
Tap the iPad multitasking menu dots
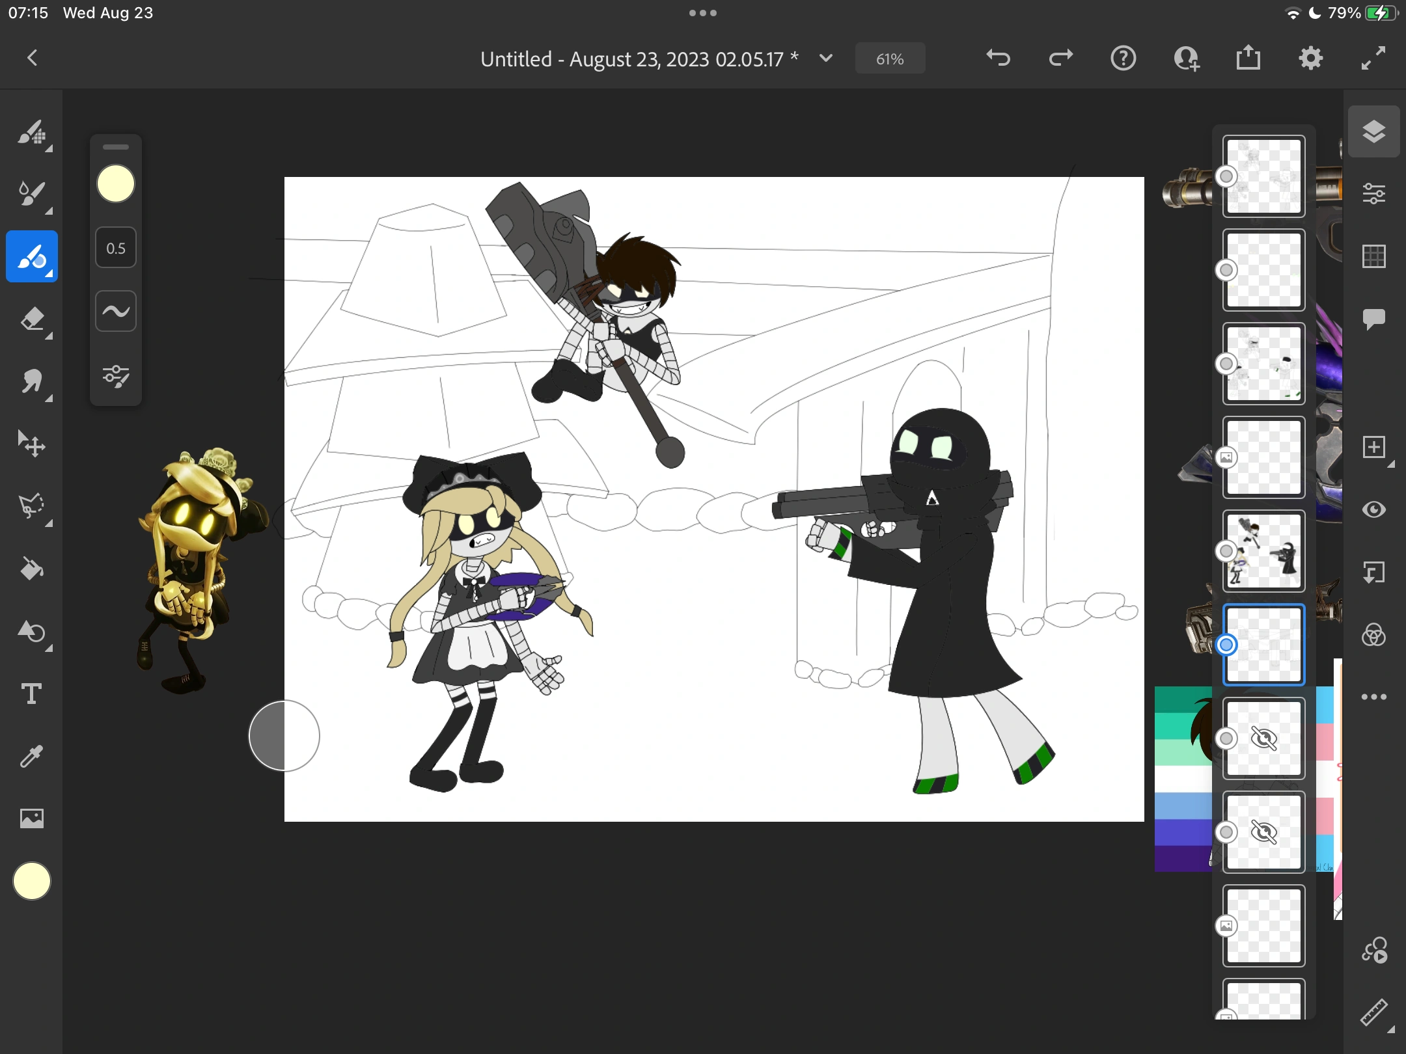click(x=702, y=12)
